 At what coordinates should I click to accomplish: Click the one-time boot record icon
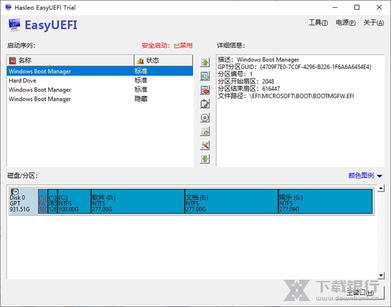click(x=205, y=118)
